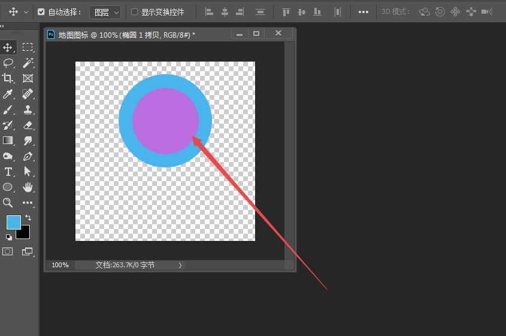Activate the Horizontal Type tool
The image size is (506, 336).
(x=8, y=172)
